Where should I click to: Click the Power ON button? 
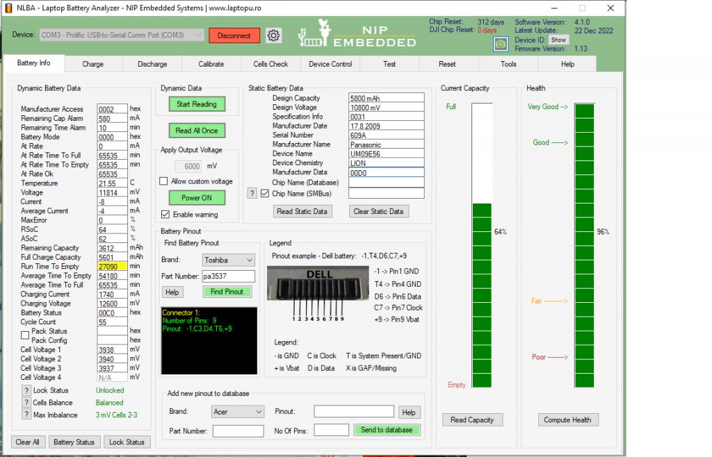(197, 198)
